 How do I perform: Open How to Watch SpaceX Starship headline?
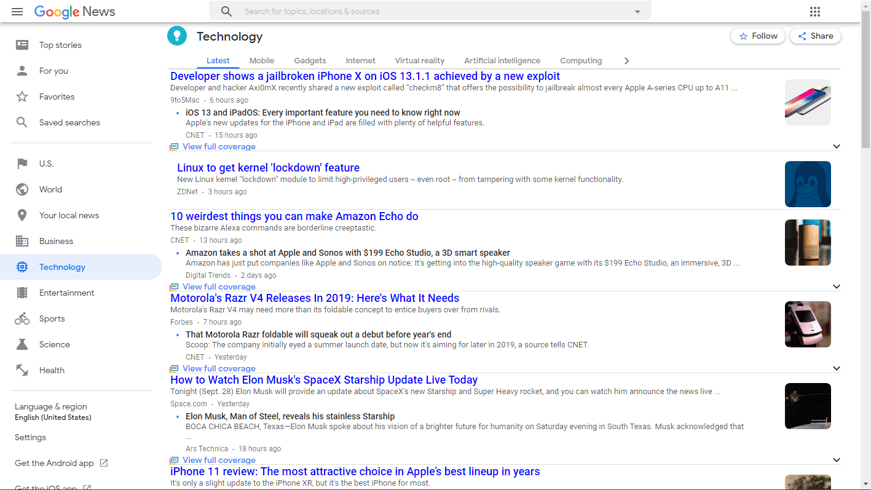(324, 380)
